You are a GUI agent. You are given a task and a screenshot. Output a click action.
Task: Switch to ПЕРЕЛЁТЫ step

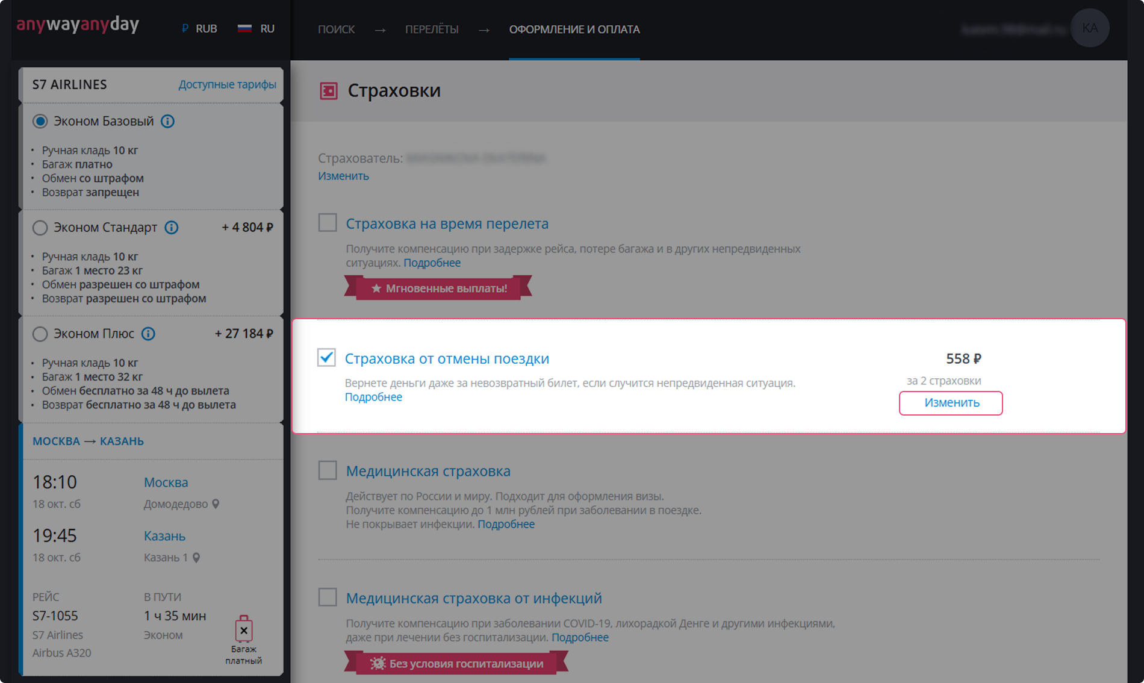click(x=432, y=29)
